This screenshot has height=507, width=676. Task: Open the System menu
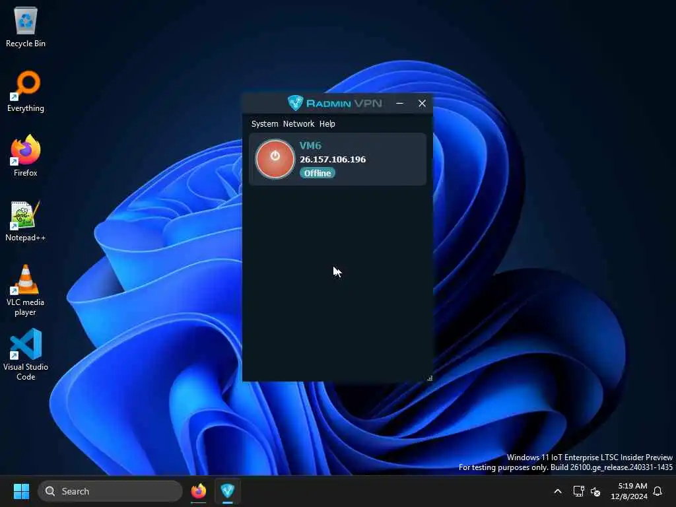click(265, 123)
